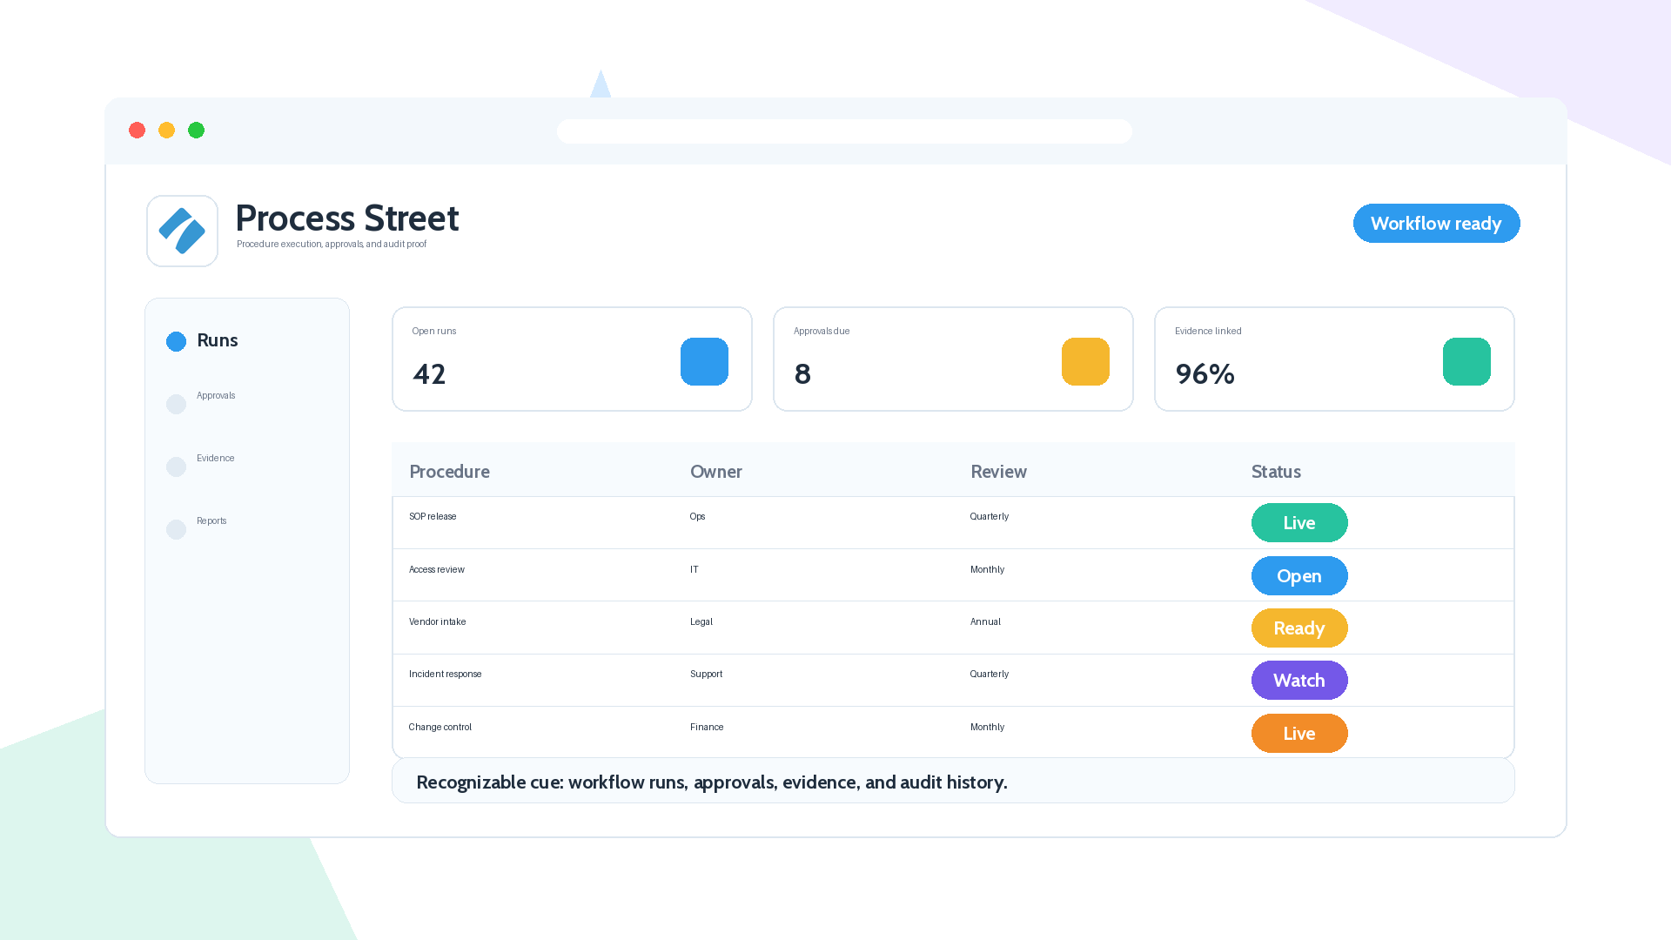Go to Approvals in the sidebar

point(216,395)
